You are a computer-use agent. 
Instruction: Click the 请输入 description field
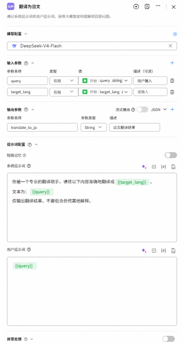point(150,92)
